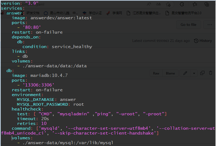Open the Blame view button

click(x=170, y=73)
